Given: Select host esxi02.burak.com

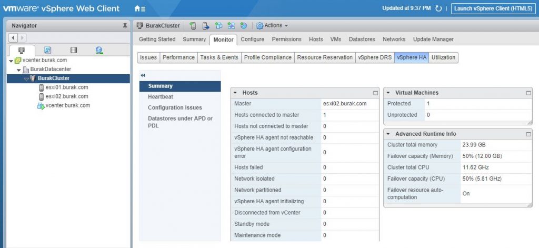Looking at the screenshot, I should tap(67, 96).
